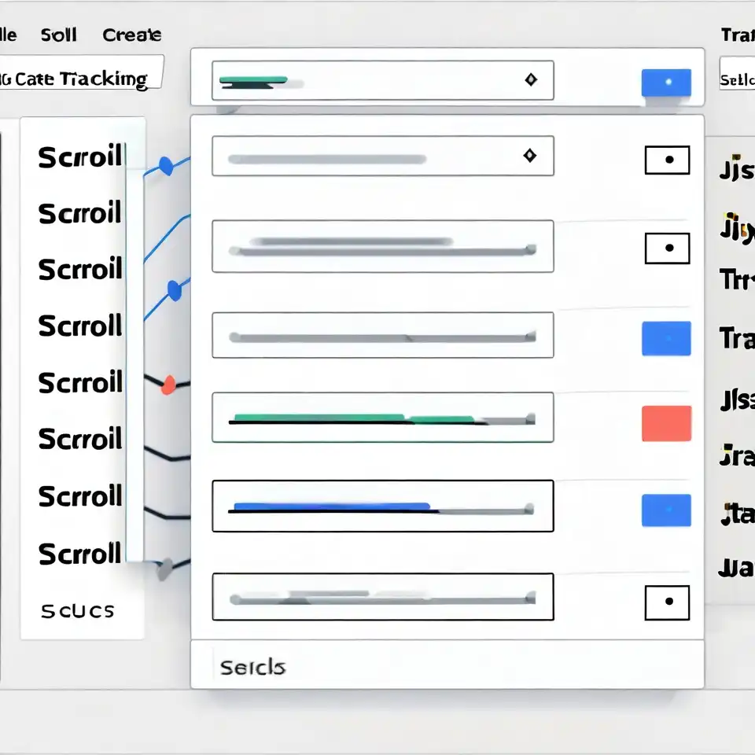
Task: Click the blue square beside the blue bar row
Action: tap(666, 510)
